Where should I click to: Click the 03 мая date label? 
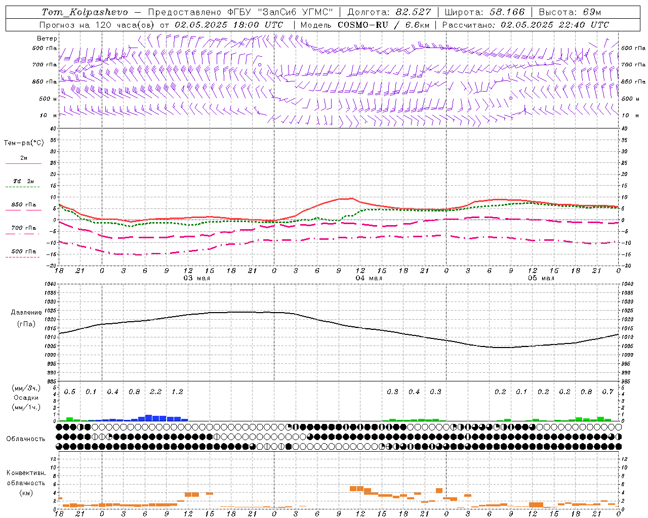[x=197, y=278]
